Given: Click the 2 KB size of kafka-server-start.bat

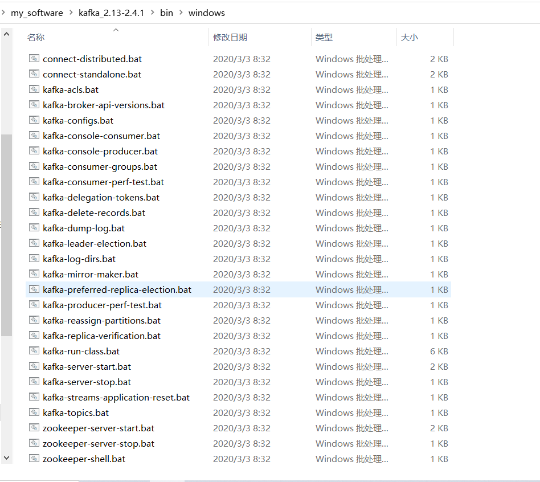Looking at the screenshot, I should click(439, 366).
